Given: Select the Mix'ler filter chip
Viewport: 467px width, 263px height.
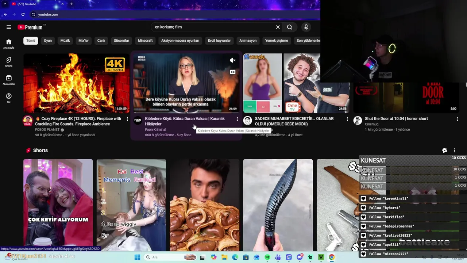Looking at the screenshot, I should pyautogui.click(x=84, y=41).
